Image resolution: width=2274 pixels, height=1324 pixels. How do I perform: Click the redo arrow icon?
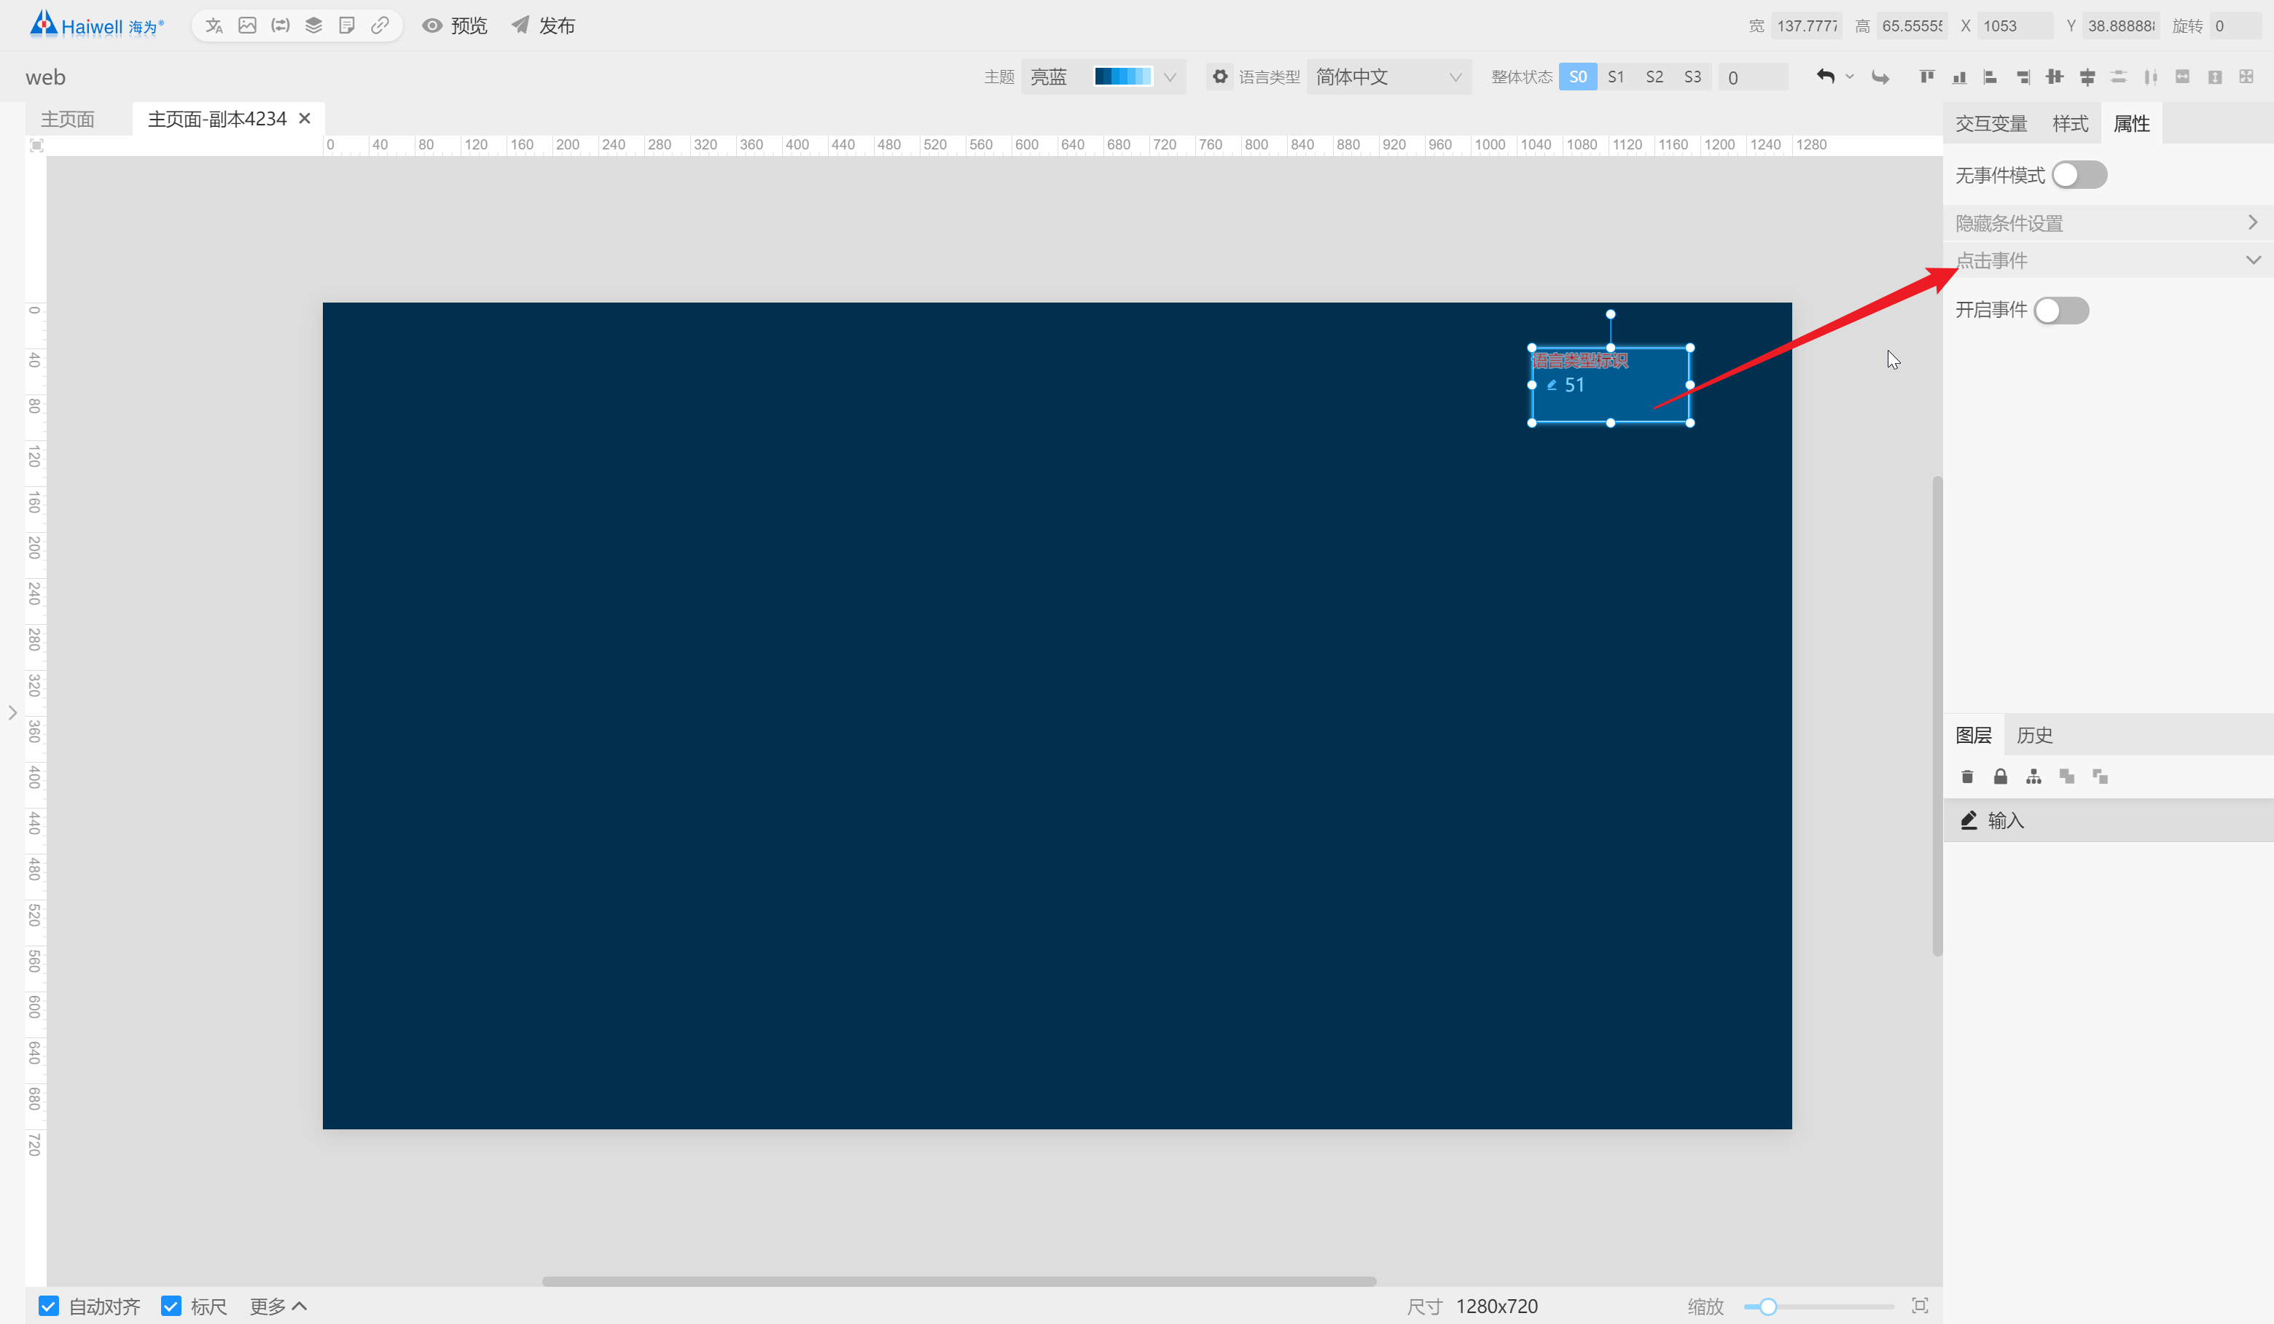point(1880,77)
